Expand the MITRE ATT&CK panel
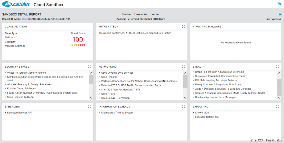The height and width of the screenshot is (143, 284). tap(183, 26)
